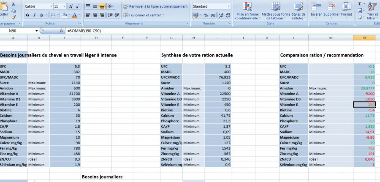Open Mise en forme conditionnelle menu
Viewport: 380px width, 182px height.
click(247, 11)
